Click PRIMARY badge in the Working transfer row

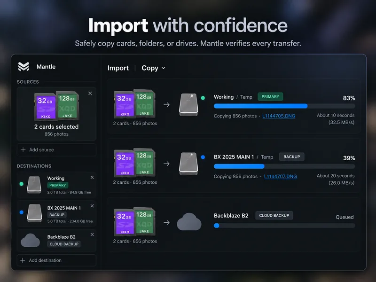tap(270, 97)
